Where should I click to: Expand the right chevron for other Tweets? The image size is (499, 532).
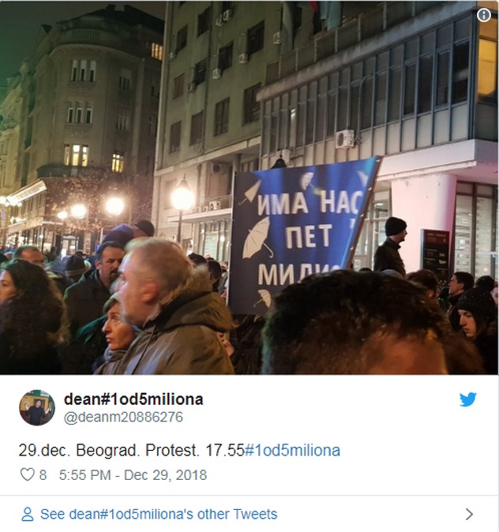[x=469, y=514]
